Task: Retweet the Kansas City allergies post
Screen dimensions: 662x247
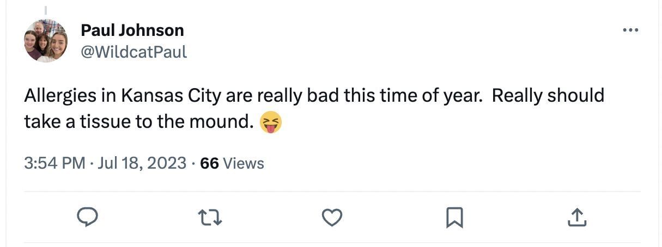Action: click(210, 218)
